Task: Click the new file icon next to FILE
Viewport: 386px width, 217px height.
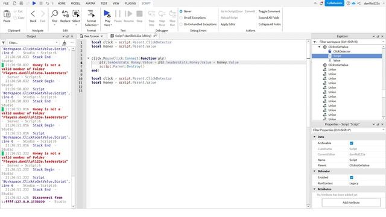Action: point(14,3)
